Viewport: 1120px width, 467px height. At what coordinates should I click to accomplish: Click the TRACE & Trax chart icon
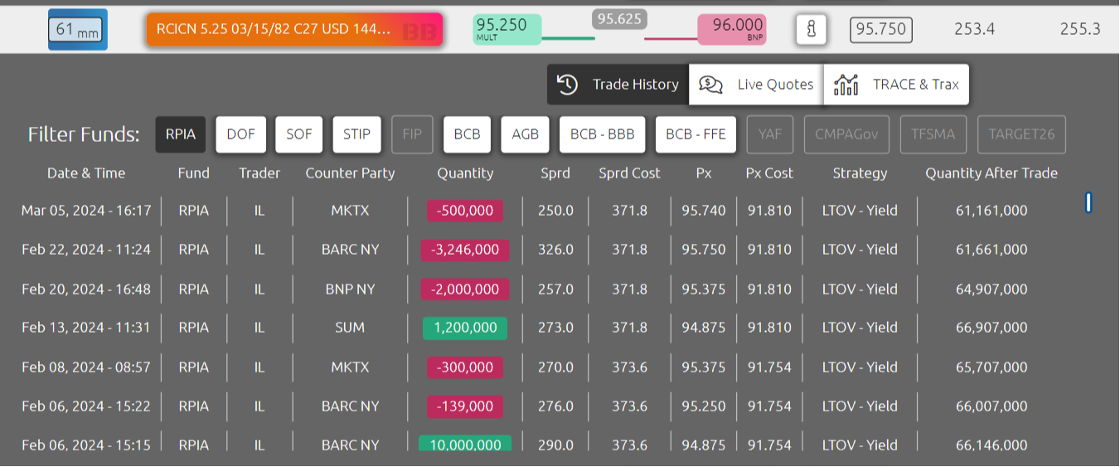[846, 85]
